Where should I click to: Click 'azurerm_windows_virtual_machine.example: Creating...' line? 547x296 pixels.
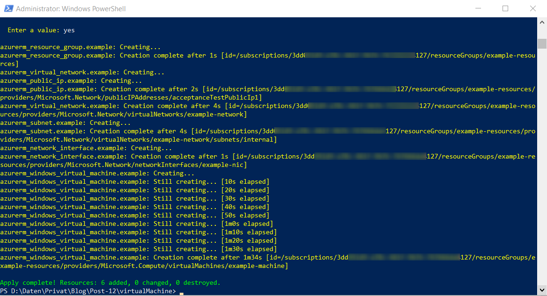(x=97, y=173)
